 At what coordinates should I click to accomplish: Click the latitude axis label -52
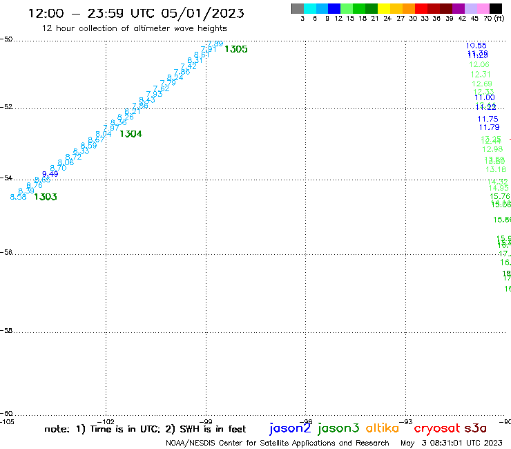coord(6,107)
